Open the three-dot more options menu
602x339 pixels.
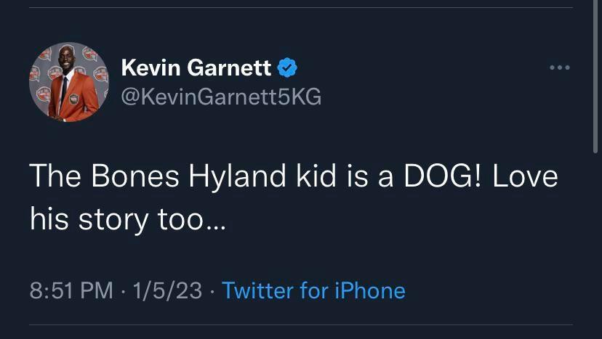(x=559, y=68)
